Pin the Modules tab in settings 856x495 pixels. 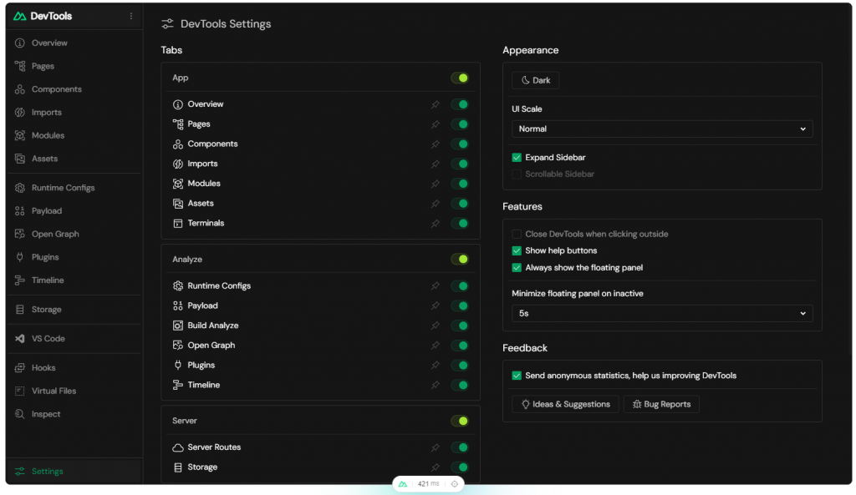tap(435, 184)
